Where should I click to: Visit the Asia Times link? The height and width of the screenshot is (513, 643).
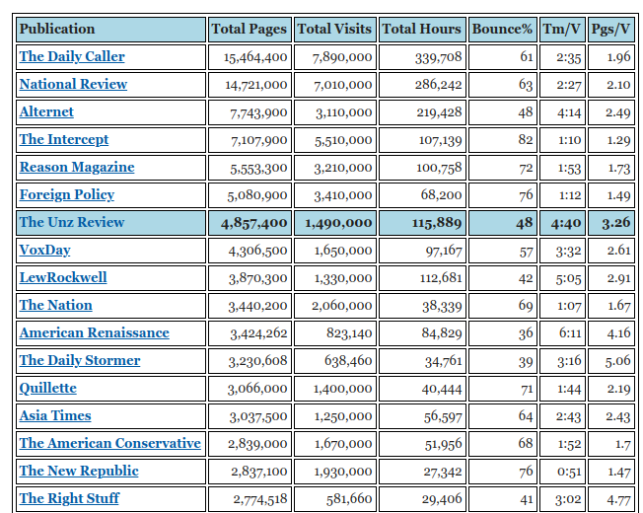click(x=55, y=415)
